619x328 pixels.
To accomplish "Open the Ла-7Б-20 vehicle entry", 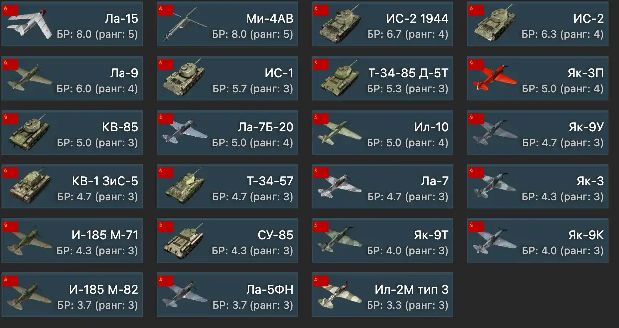I will pos(228,132).
